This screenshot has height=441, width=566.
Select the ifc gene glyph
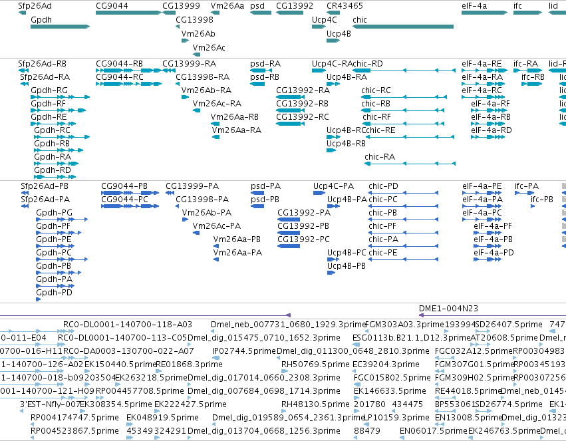(527, 13)
